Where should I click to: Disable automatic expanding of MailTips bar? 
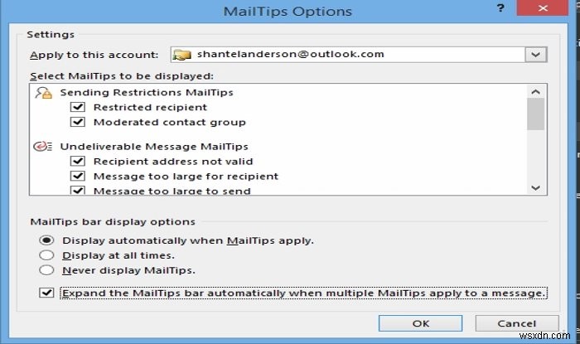46,293
